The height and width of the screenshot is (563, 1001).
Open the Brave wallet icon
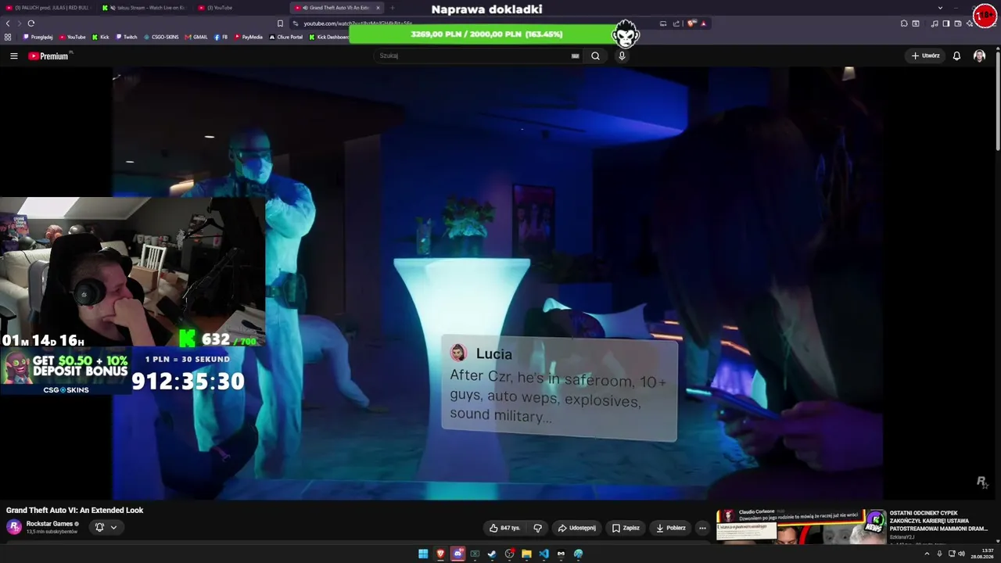pos(958,23)
